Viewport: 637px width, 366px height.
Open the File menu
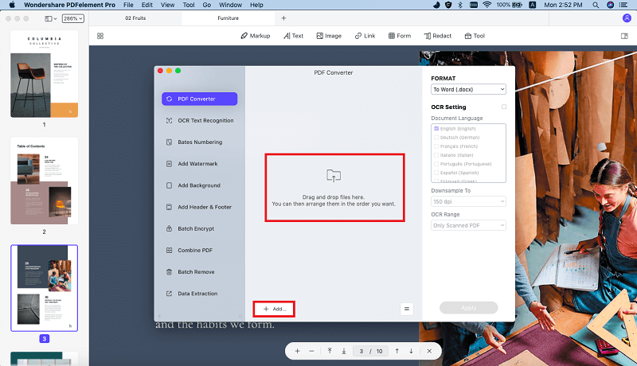[x=128, y=5]
